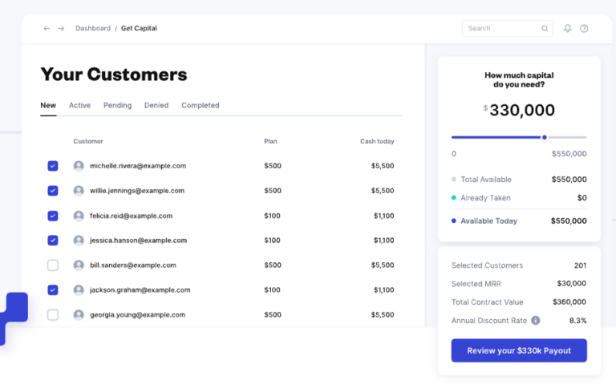Deselect the jackson.graham@example.com checkbox

(x=53, y=290)
